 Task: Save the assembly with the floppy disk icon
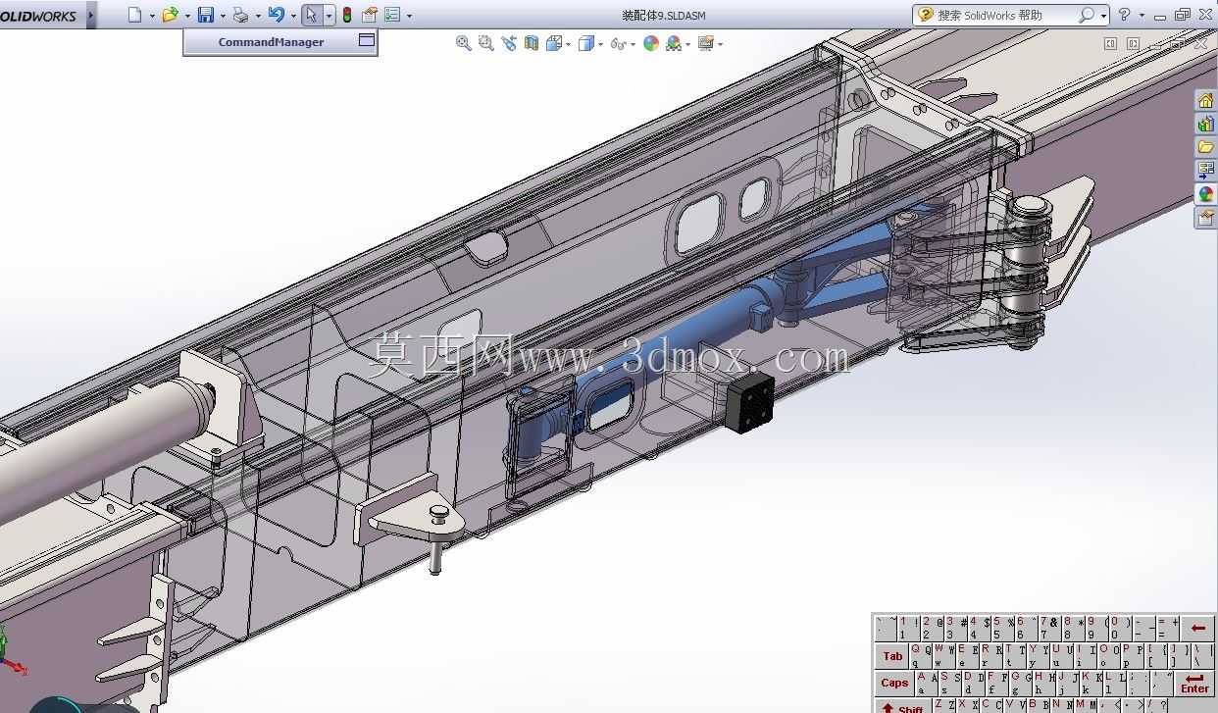coord(206,15)
